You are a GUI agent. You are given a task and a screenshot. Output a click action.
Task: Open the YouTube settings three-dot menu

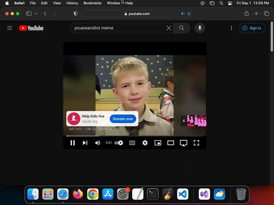coord(231,28)
